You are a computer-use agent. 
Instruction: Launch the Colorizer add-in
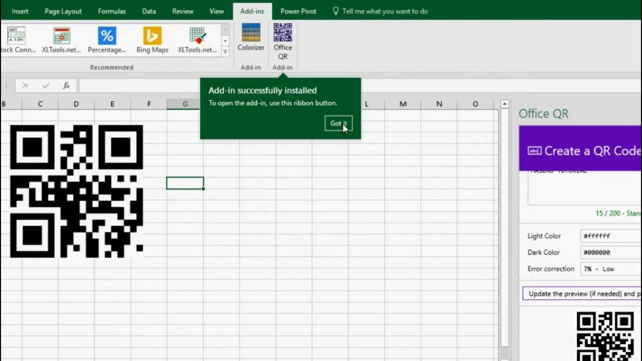click(x=251, y=37)
